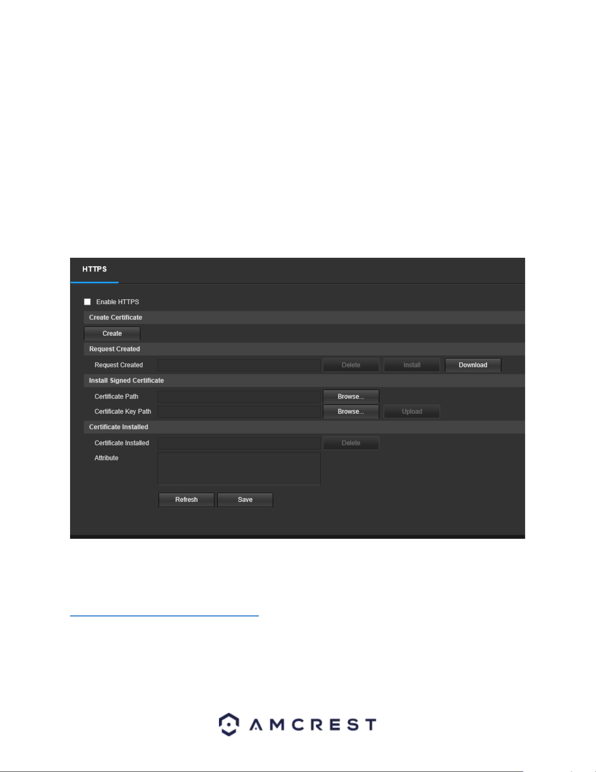
Task: Click the Attribute label
Action: pyautogui.click(x=106, y=458)
